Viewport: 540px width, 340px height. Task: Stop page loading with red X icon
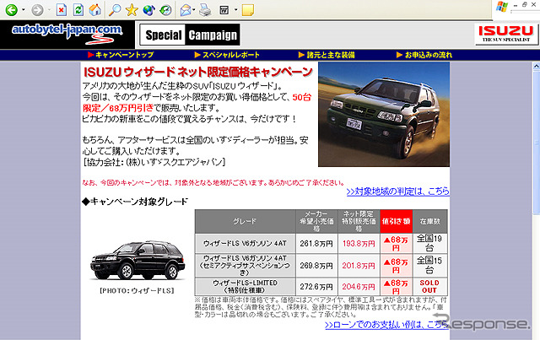click(62, 9)
